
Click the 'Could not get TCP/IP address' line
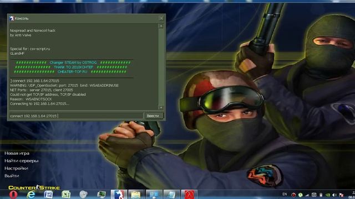pos(48,95)
